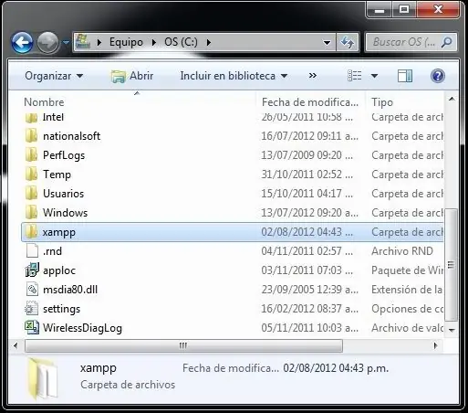This screenshot has width=468, height=413.
Task: Click the Abrir toolbar button
Action: (x=132, y=76)
